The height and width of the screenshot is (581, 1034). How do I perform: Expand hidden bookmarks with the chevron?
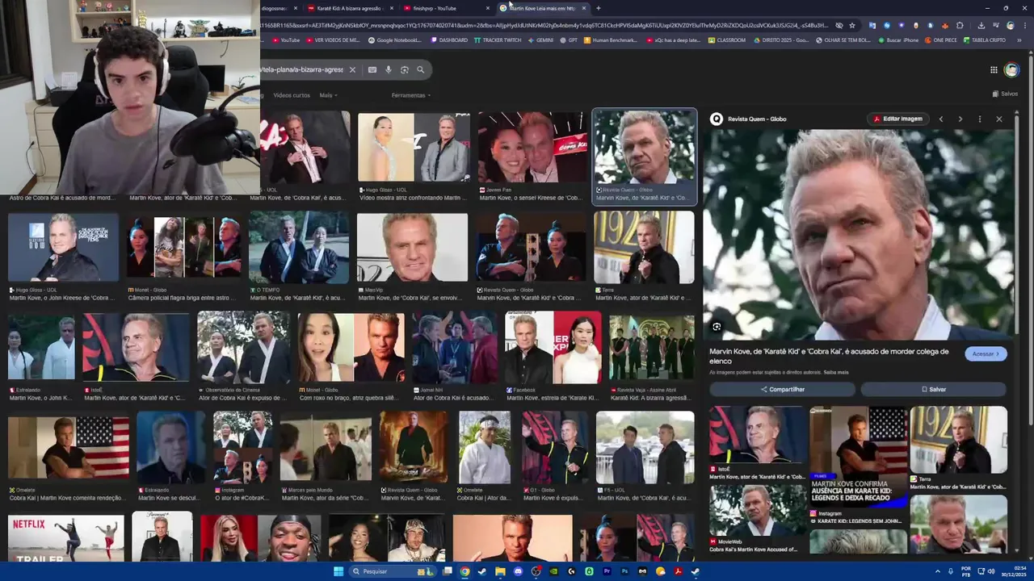click(1018, 40)
